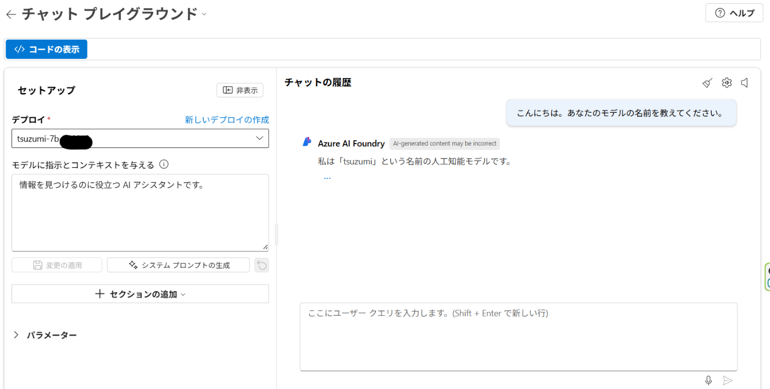770x389 pixels.
Task: Open chat settings gear icon
Action: (727, 83)
